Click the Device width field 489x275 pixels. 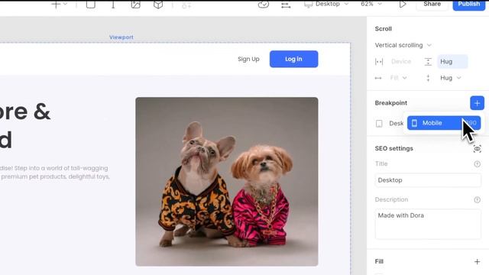[401, 61]
